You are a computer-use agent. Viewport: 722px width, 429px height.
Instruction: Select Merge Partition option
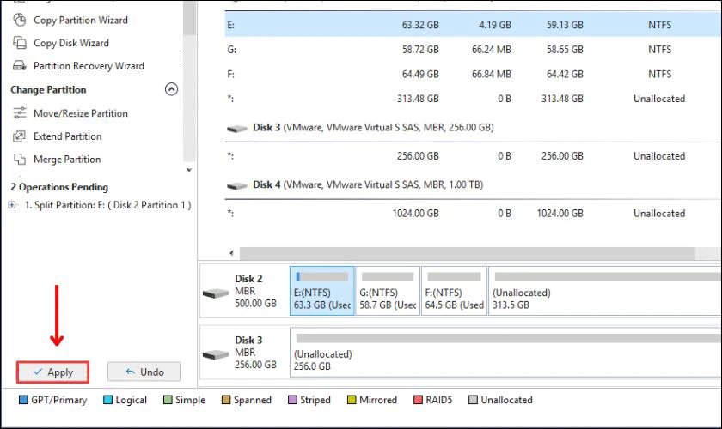coord(67,159)
